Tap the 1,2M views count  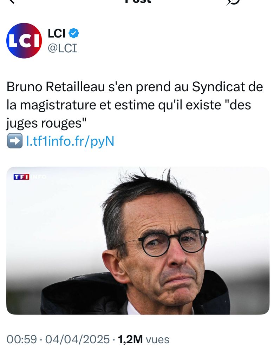click(130, 339)
